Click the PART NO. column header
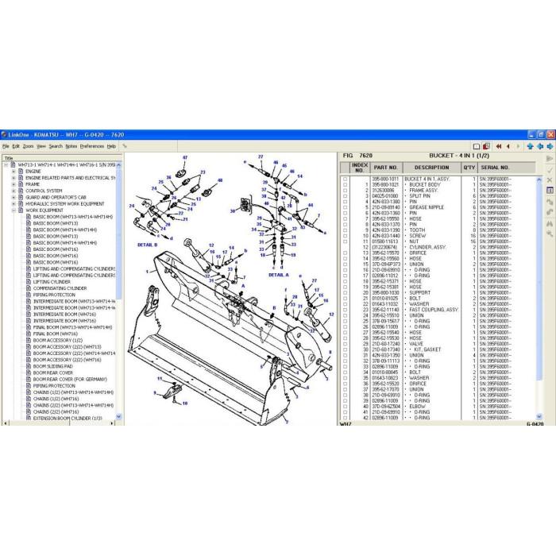This screenshot has width=556, height=556. click(x=385, y=168)
